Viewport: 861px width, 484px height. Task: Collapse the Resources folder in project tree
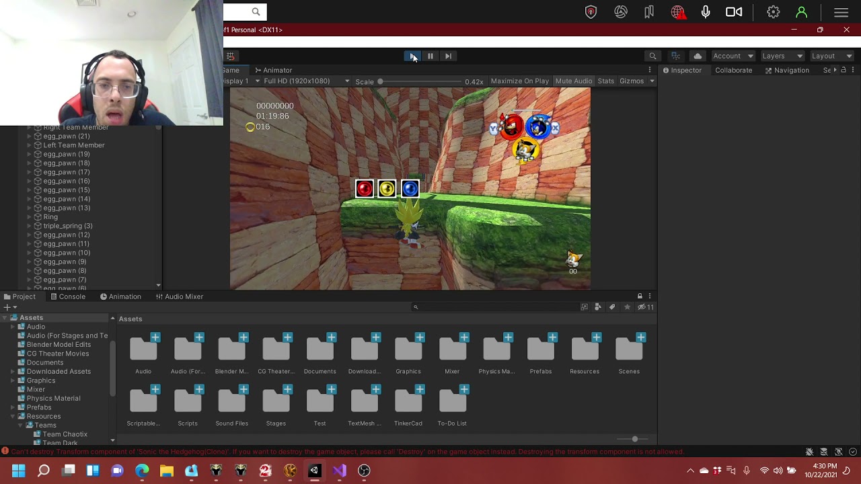click(x=13, y=416)
